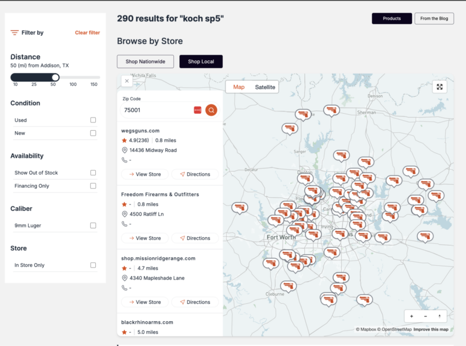Viewport: 466px width, 346px height.
Task: Click the orange search icon next to zip code
Action: pos(211,110)
